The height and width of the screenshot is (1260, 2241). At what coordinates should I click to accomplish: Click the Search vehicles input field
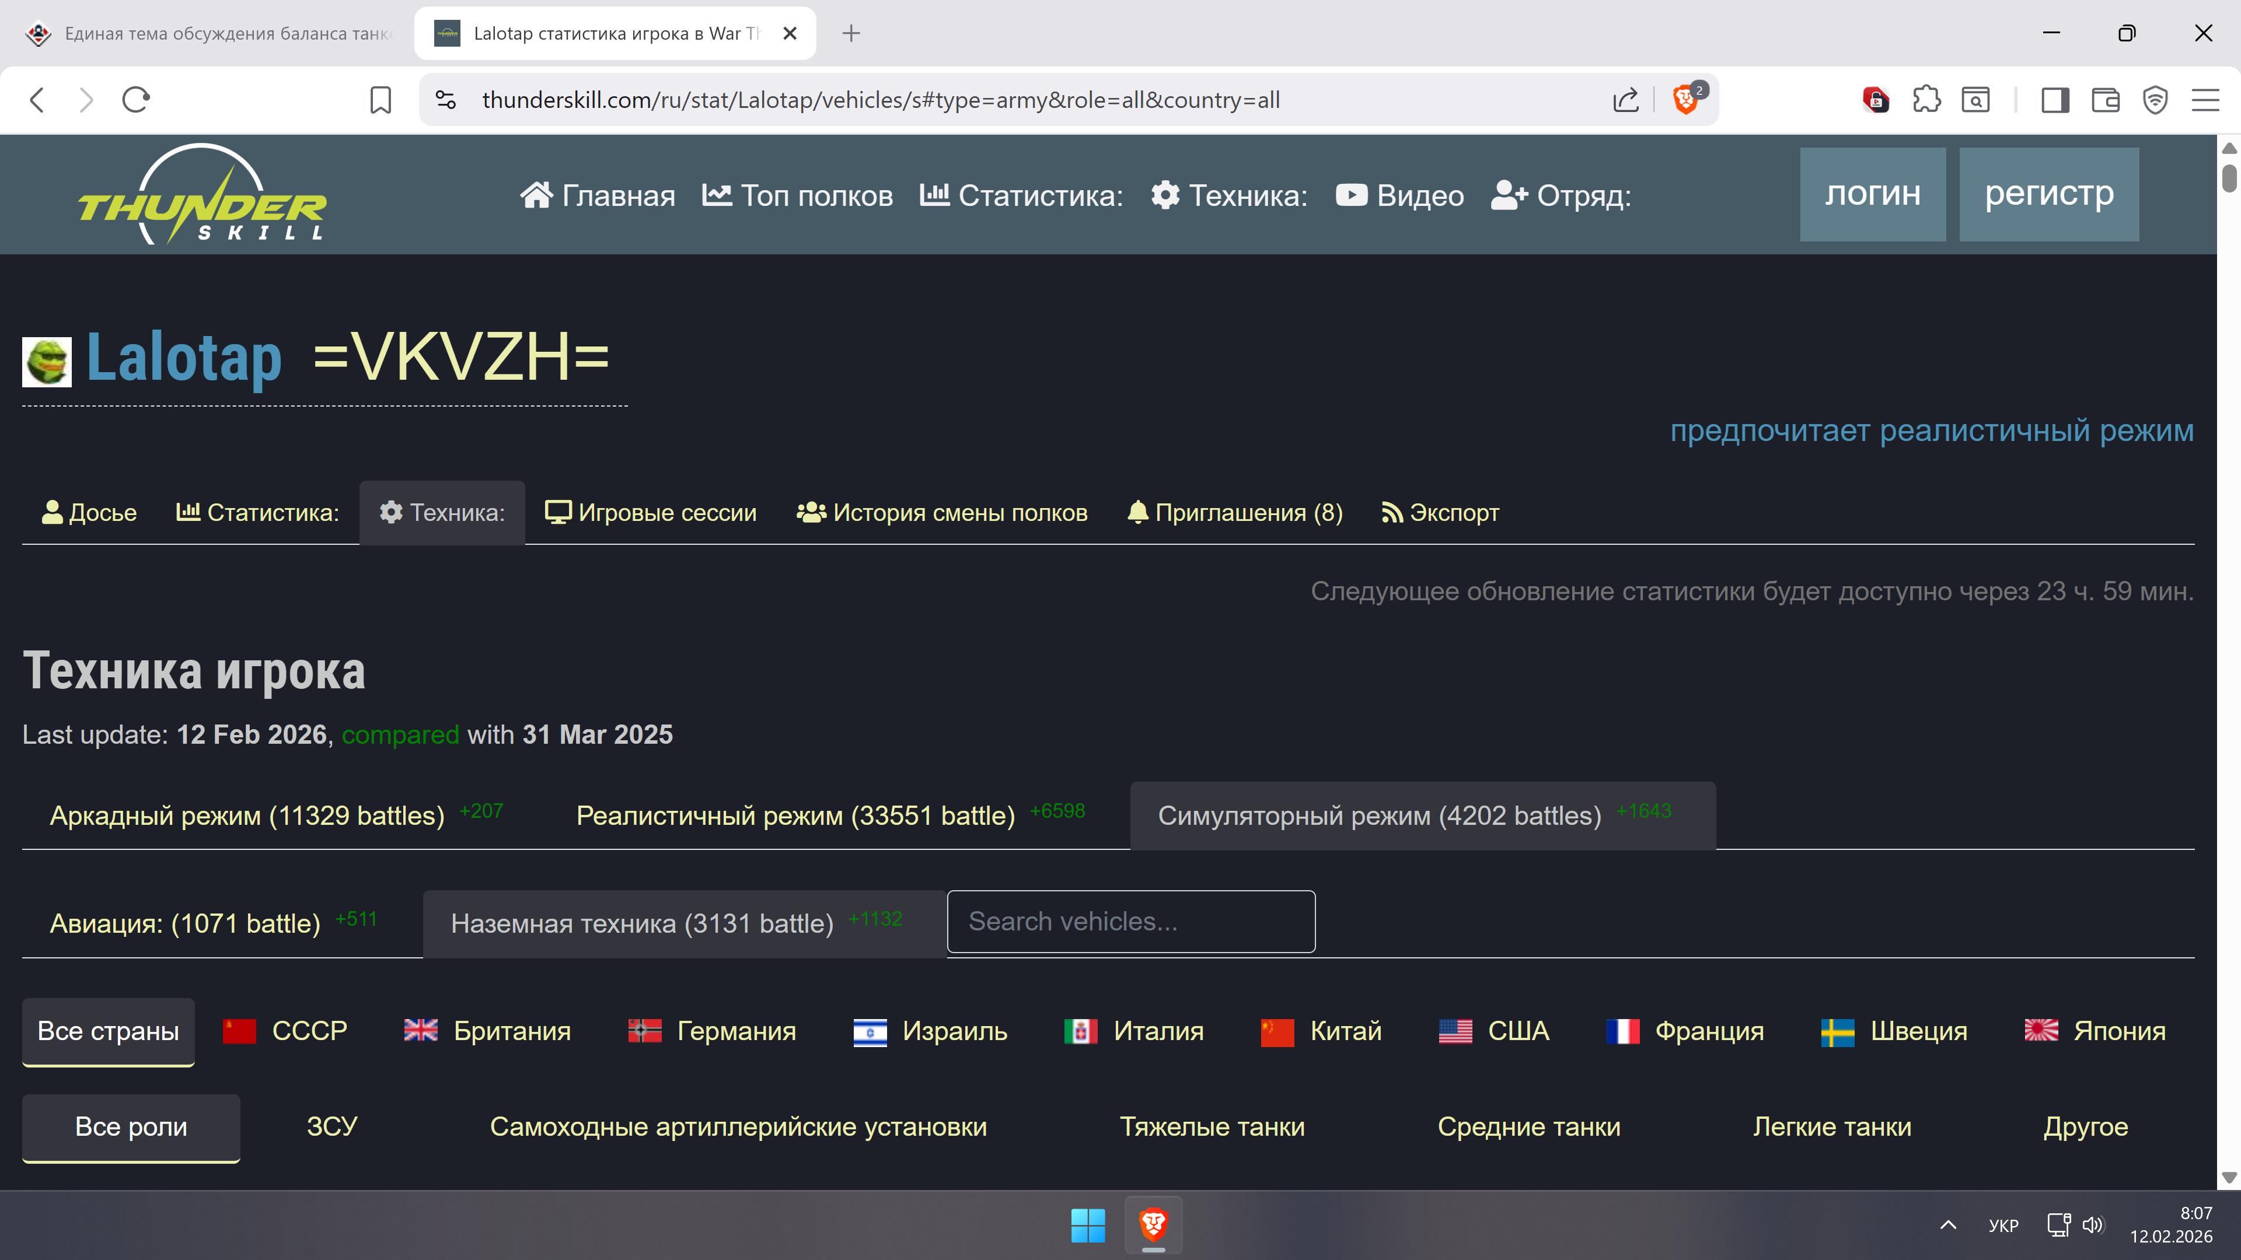tap(1130, 922)
